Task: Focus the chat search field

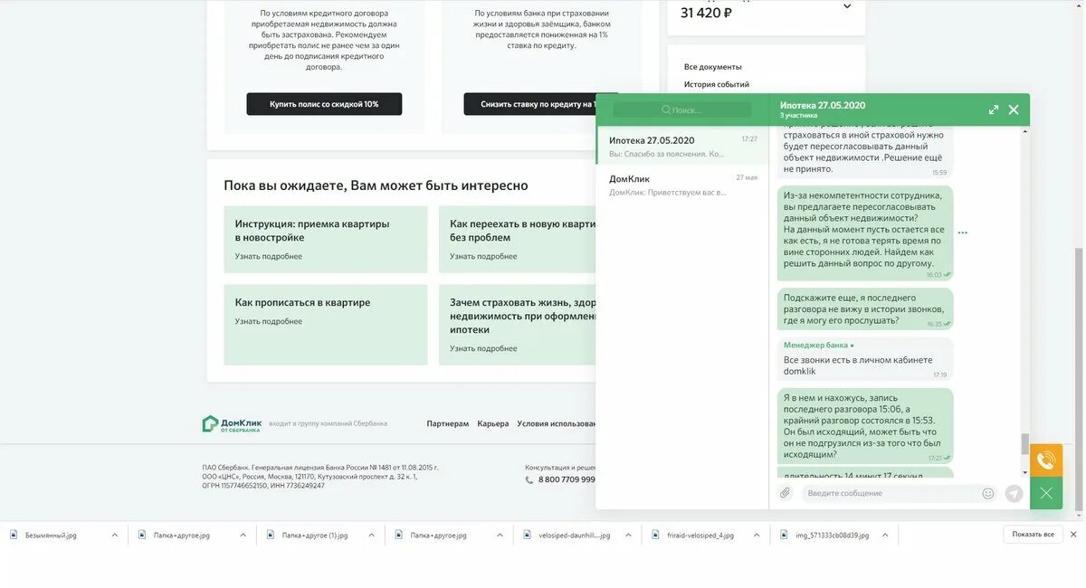Action: pos(682,109)
